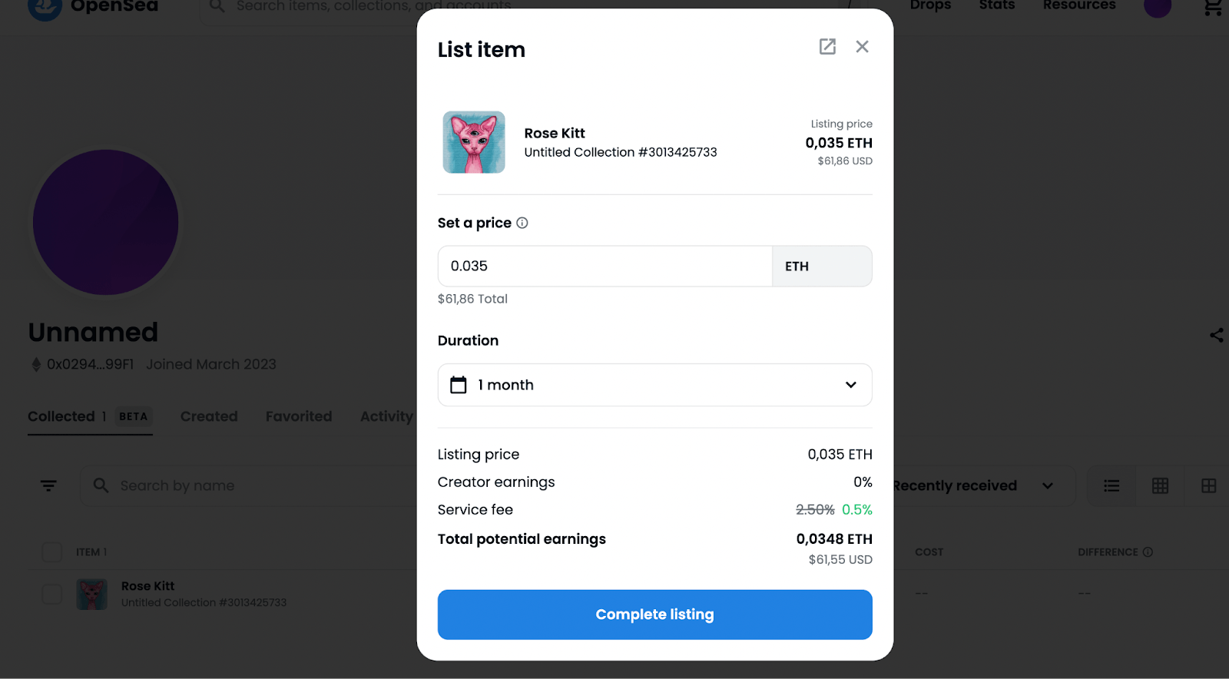
Task: Open the shopping cart
Action: [1213, 8]
